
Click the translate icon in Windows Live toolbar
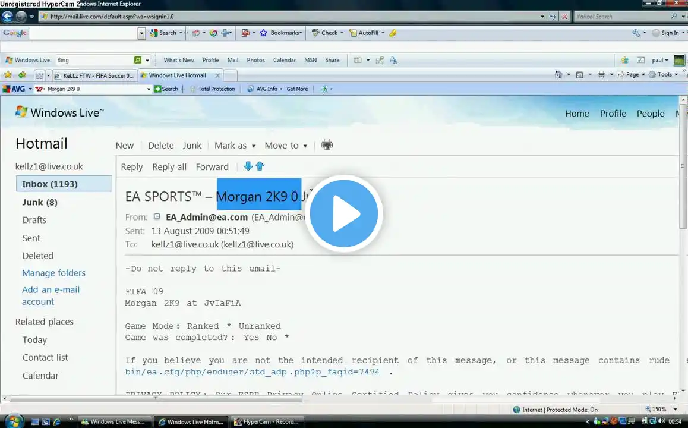tap(393, 60)
